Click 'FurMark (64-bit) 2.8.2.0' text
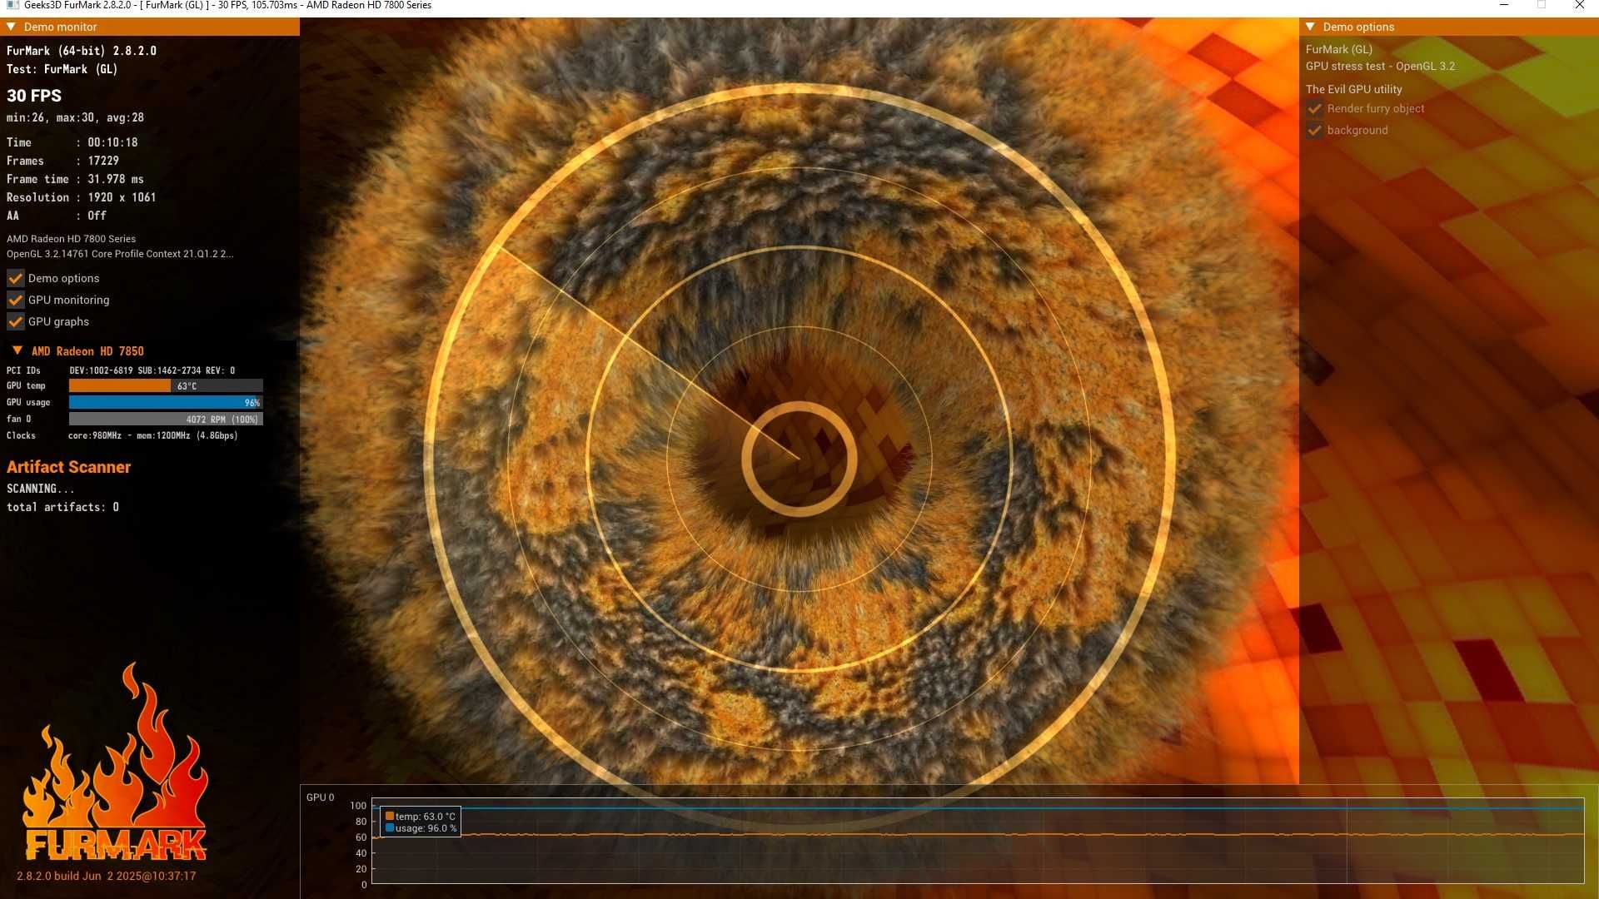The height and width of the screenshot is (899, 1599). point(82,51)
